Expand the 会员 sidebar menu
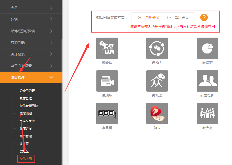 click(31, 8)
